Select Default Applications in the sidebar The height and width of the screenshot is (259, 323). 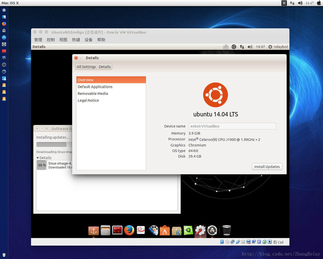click(x=111, y=87)
